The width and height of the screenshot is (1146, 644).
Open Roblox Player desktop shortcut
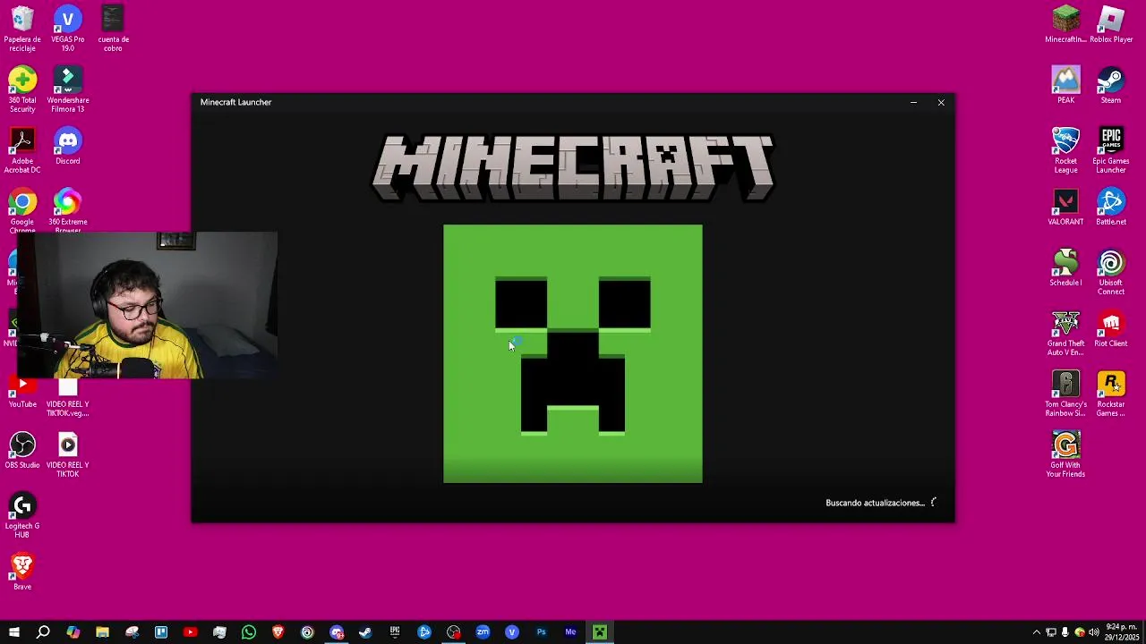1111,24
